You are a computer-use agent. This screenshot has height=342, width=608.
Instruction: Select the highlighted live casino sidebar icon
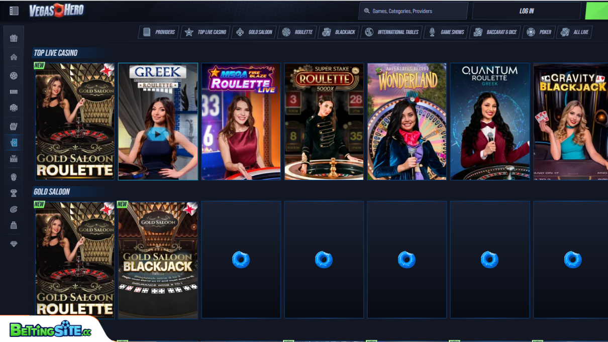pos(14,142)
